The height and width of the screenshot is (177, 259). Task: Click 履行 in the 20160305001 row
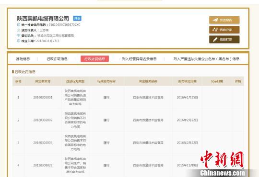[x=106, y=98]
